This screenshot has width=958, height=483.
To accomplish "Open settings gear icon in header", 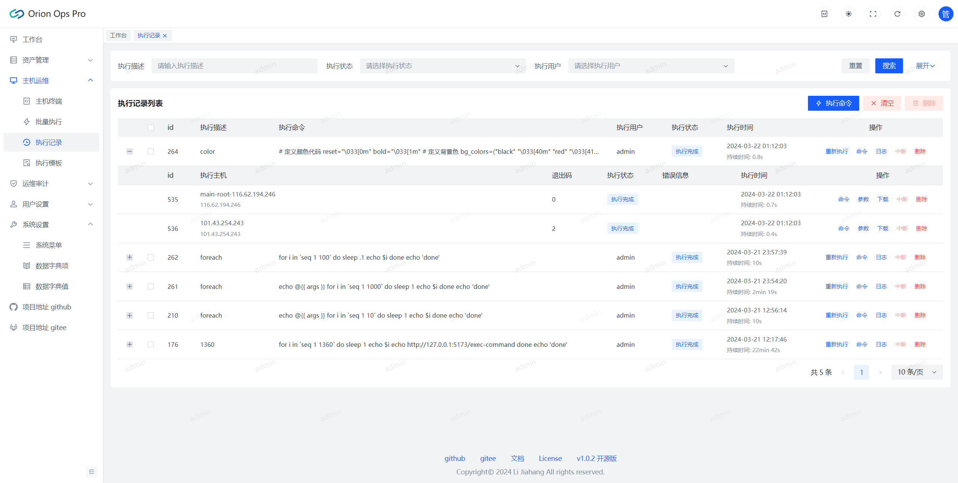I will pyautogui.click(x=922, y=14).
